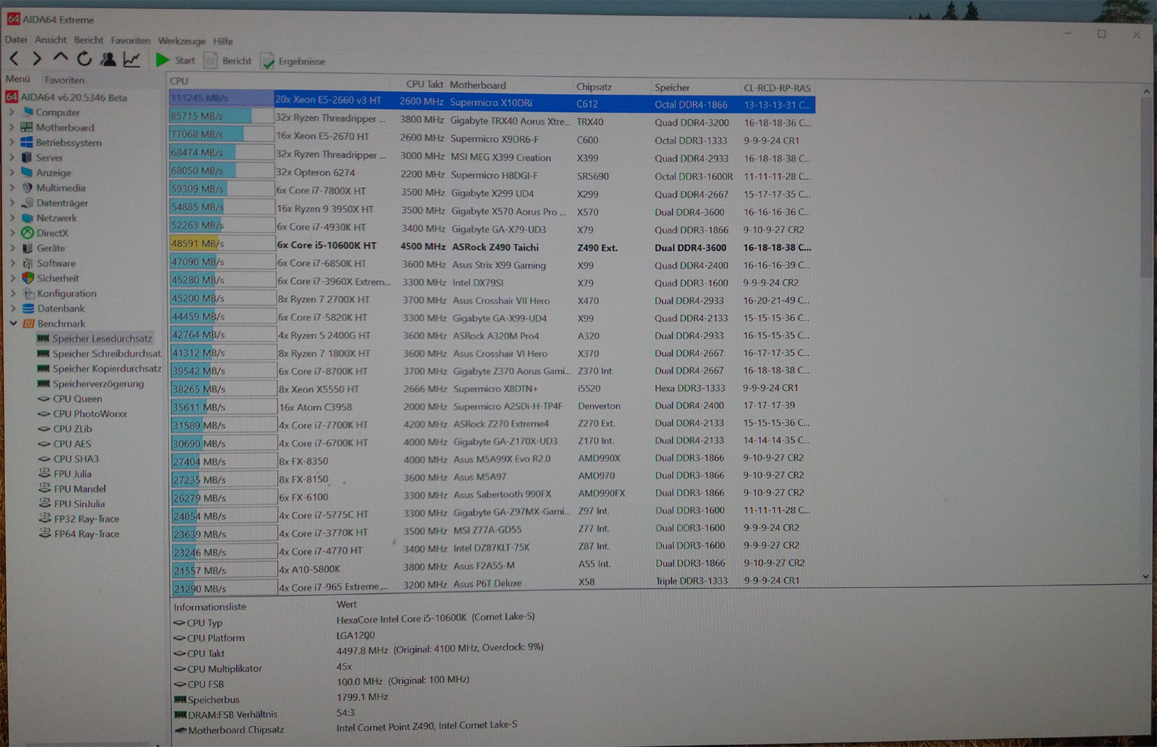Start the benchmark with the green Start button
The image size is (1157, 747).
pyautogui.click(x=175, y=60)
